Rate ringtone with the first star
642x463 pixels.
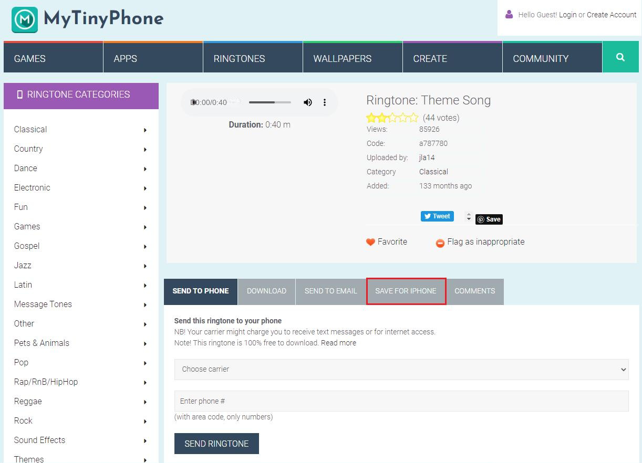371,118
